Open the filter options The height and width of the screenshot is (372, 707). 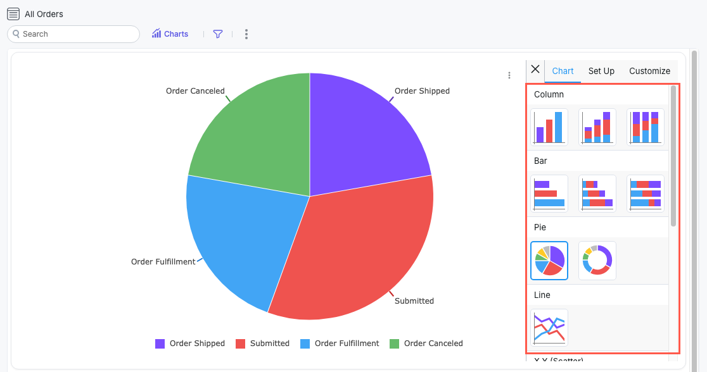click(x=217, y=34)
